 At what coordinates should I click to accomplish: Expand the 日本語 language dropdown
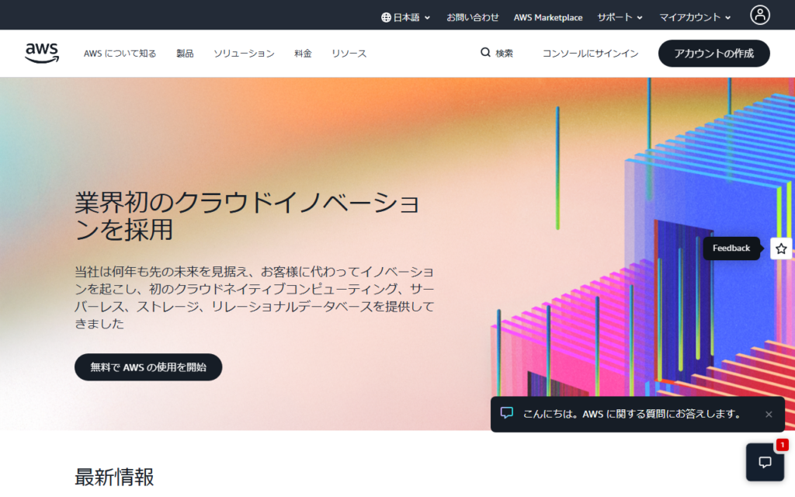tap(405, 17)
